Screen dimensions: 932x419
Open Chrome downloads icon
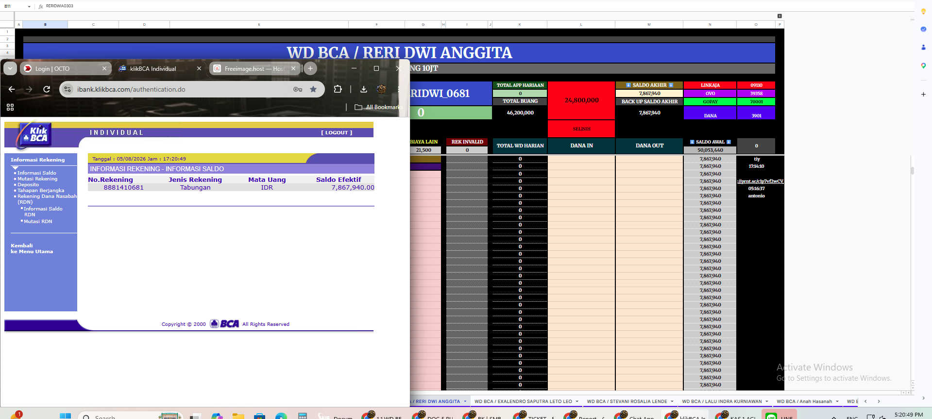point(363,89)
